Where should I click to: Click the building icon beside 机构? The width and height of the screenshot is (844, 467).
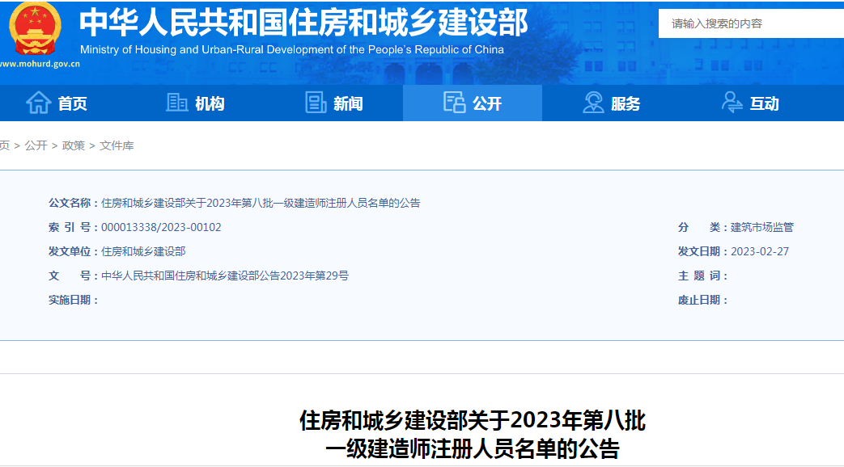176,102
